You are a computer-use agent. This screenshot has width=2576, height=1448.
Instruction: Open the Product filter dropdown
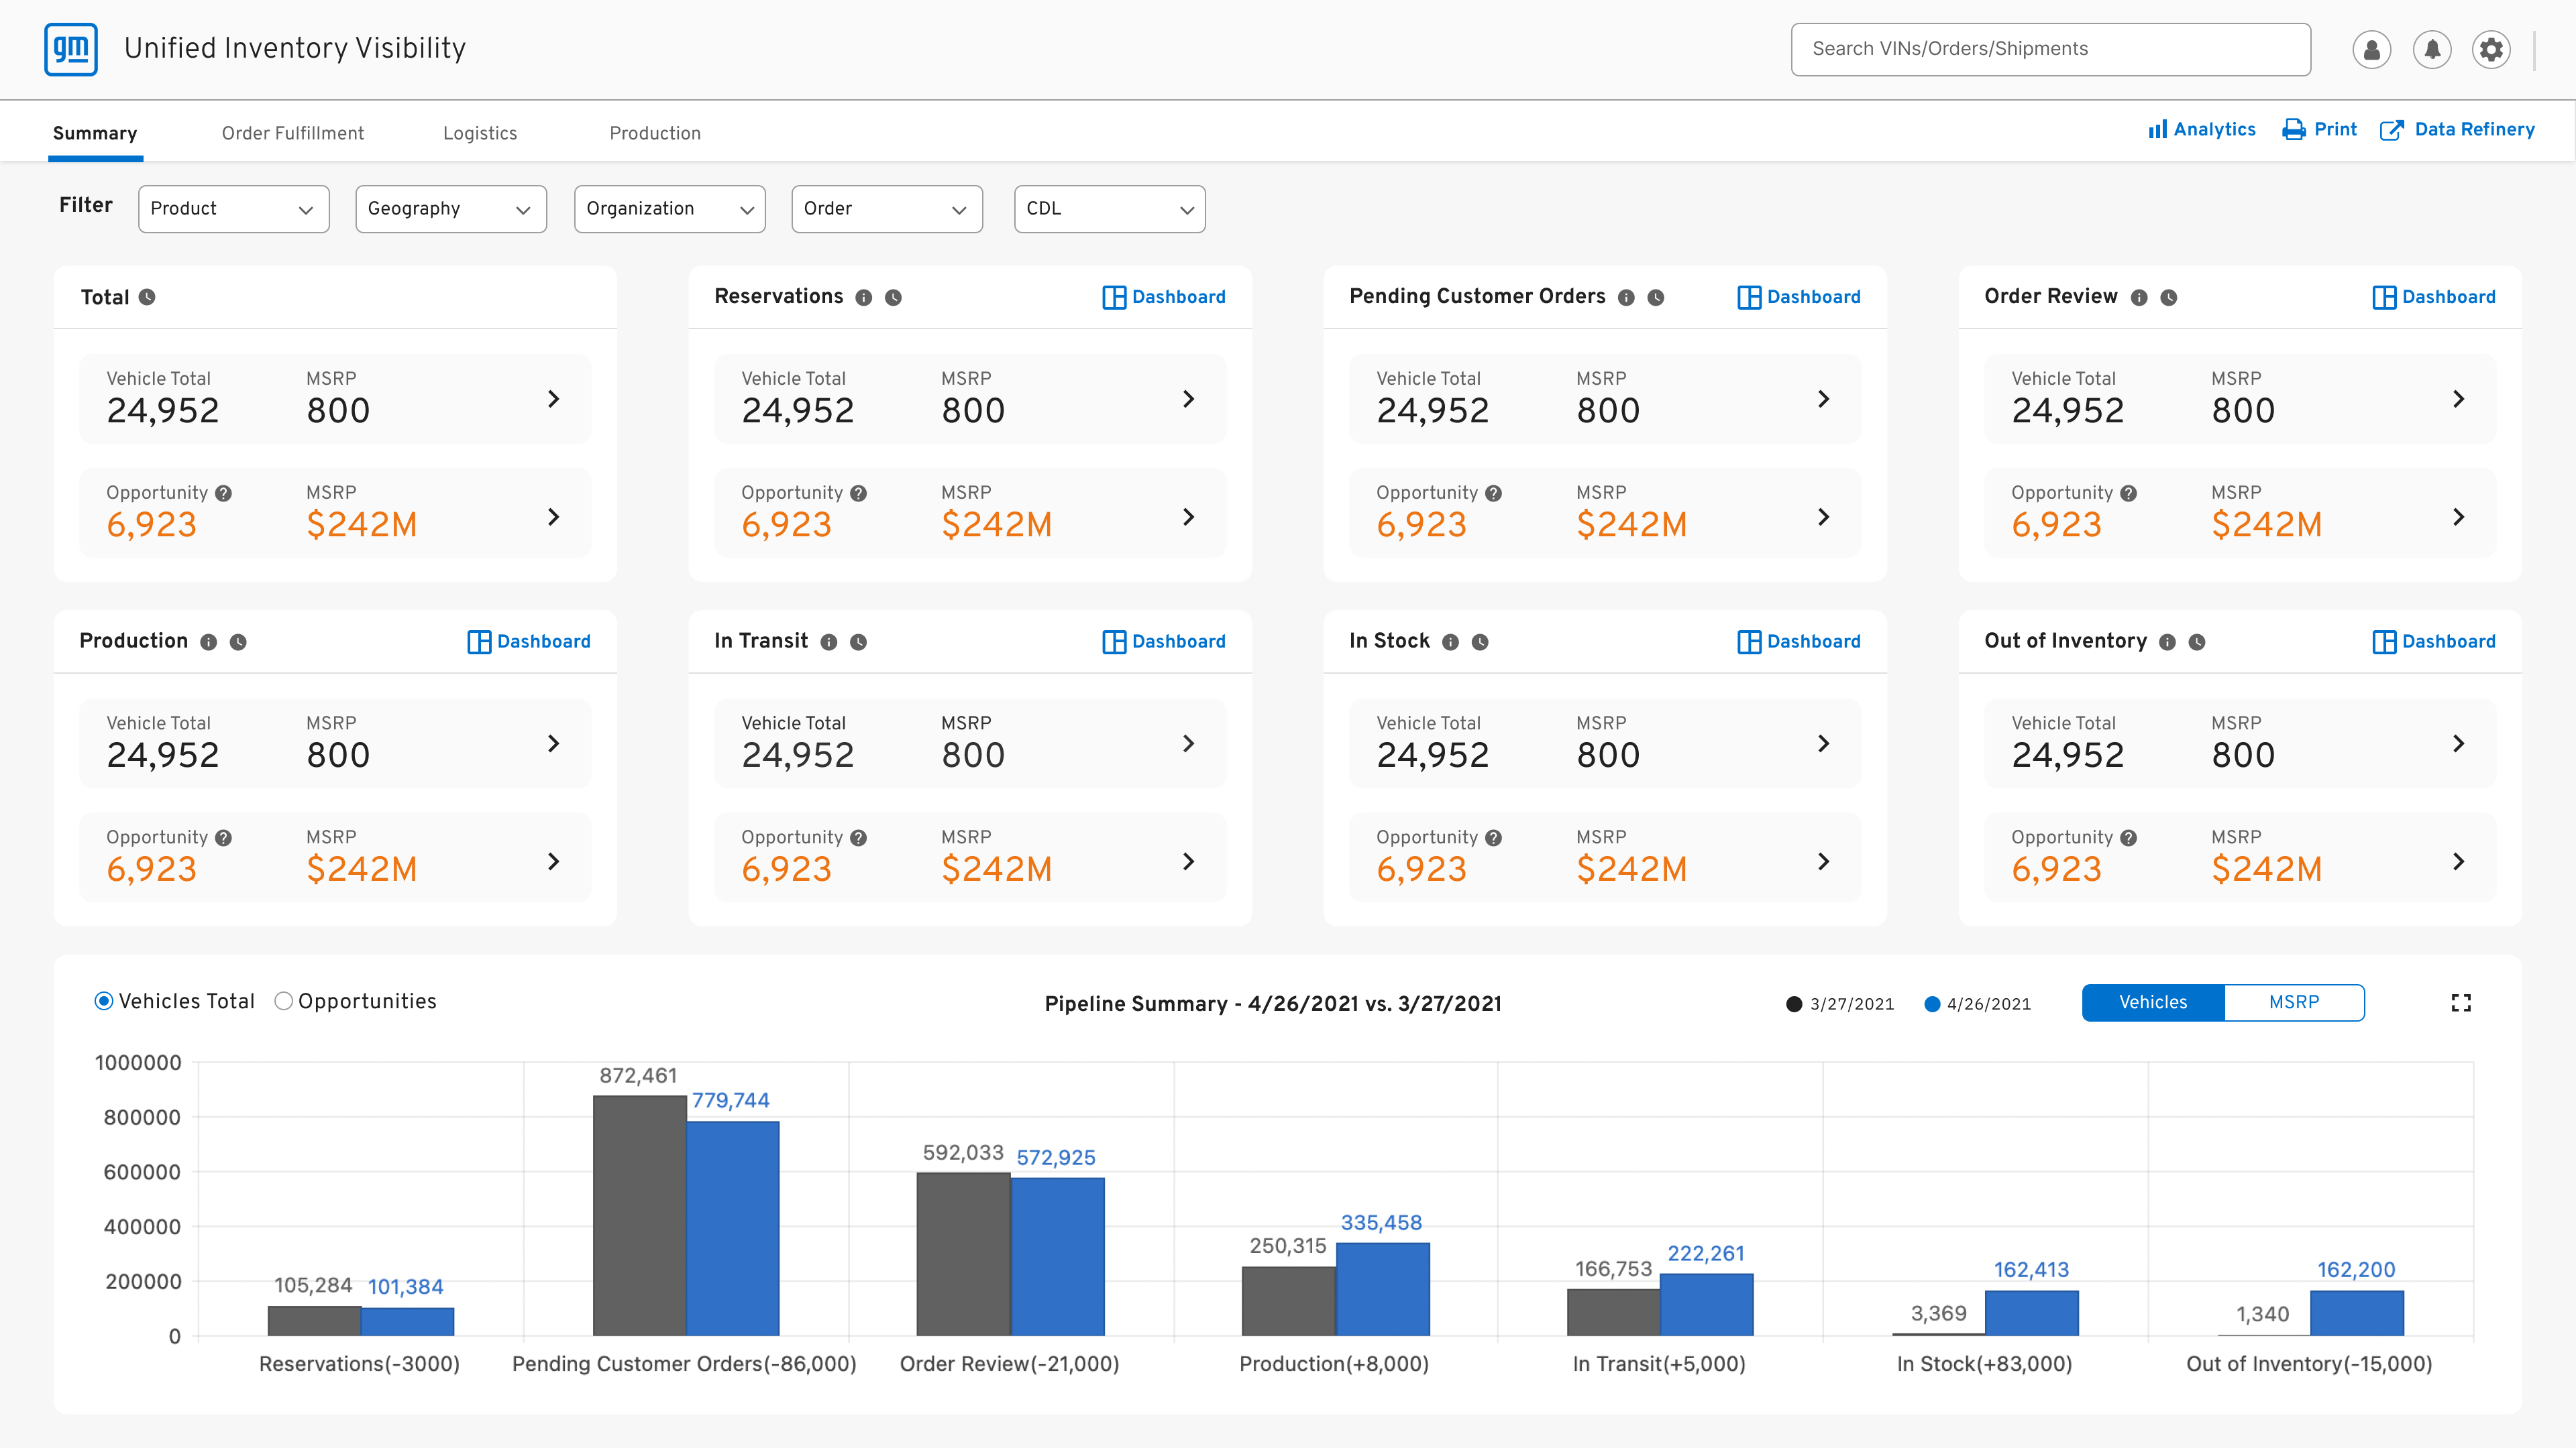[x=234, y=209]
